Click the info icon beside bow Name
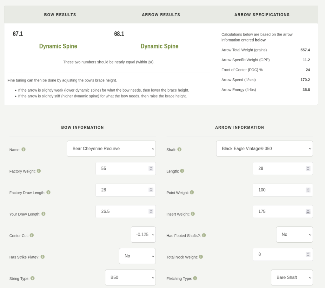 pyautogui.click(x=23, y=149)
